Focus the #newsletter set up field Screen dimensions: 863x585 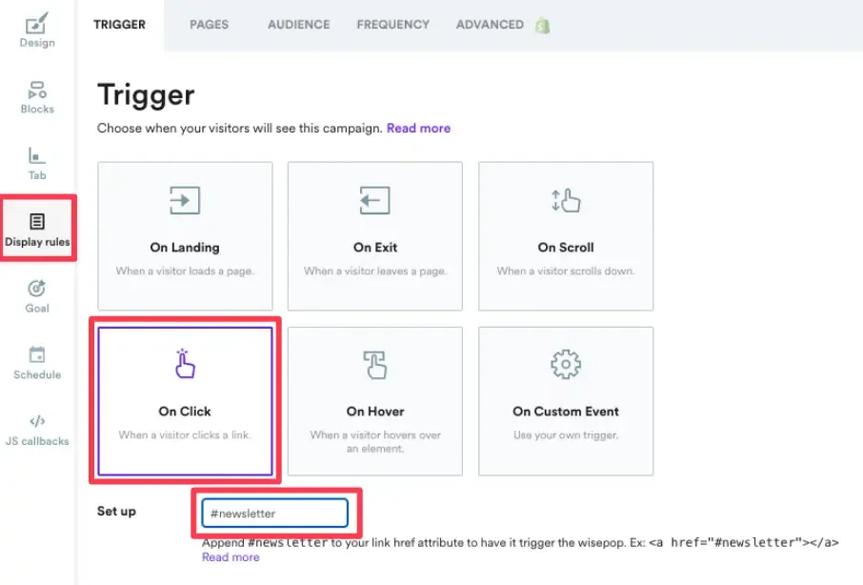274,513
